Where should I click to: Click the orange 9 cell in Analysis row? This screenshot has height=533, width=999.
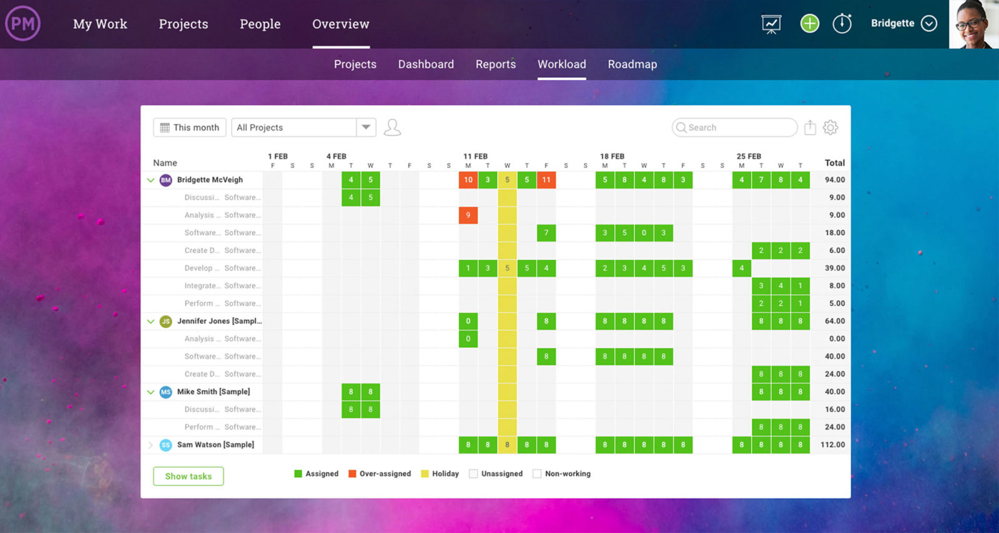click(468, 215)
